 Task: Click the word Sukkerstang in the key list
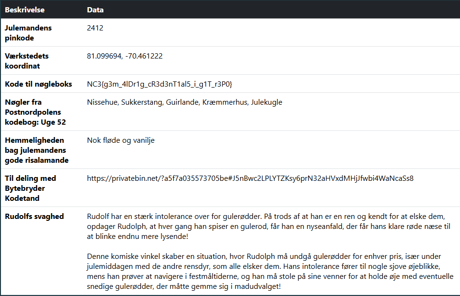(143, 102)
